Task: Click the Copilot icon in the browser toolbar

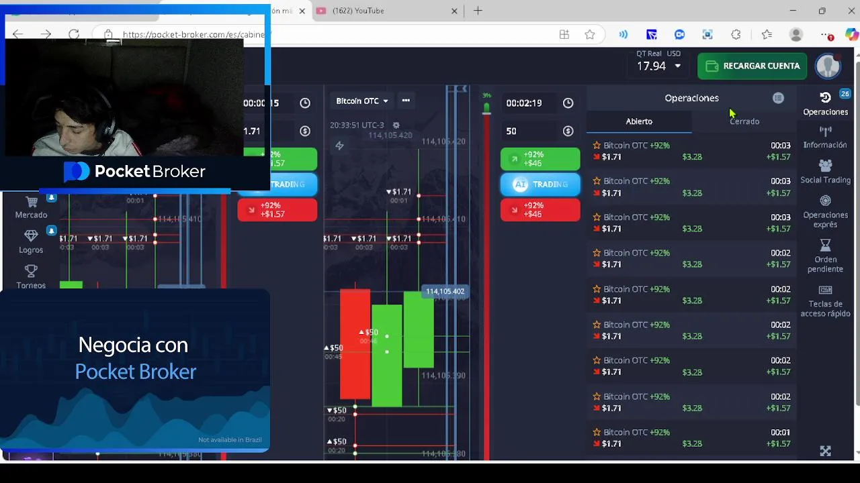Action: click(852, 34)
